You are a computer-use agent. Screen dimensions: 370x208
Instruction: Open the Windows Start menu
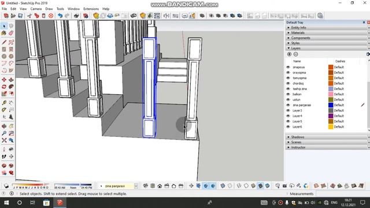point(6,203)
